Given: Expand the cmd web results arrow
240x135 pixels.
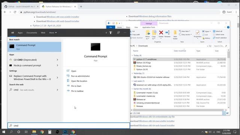Looking at the screenshot, I should (x=57, y=90).
